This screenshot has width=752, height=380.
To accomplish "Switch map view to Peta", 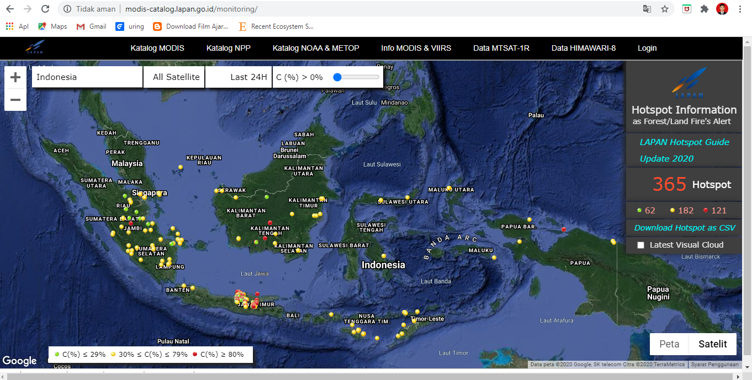I will [x=669, y=344].
